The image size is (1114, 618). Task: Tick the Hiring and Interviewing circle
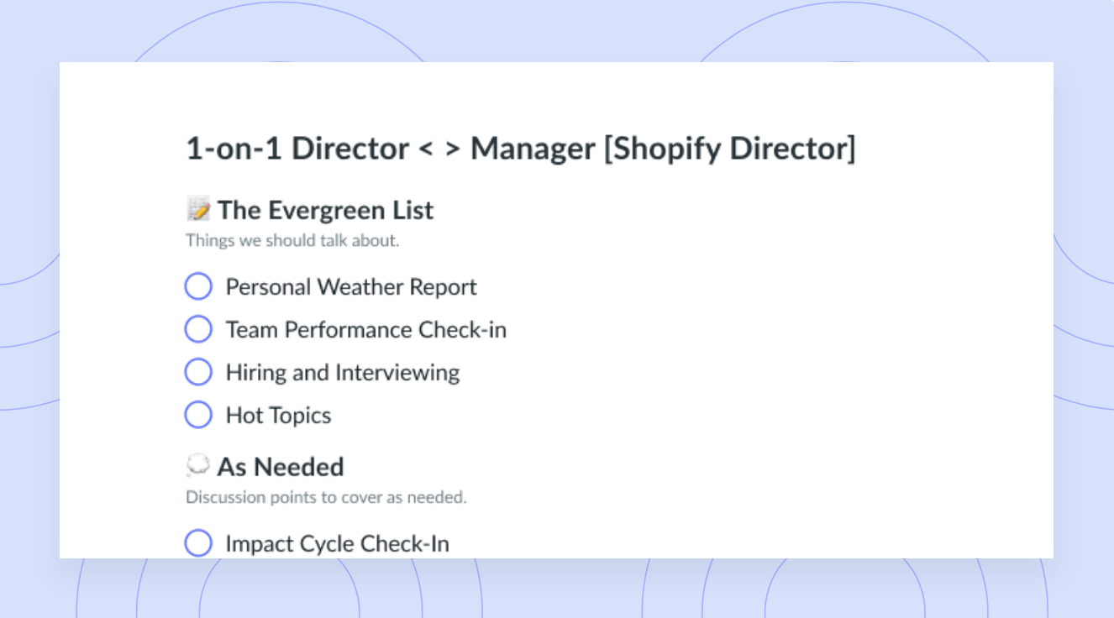point(198,373)
